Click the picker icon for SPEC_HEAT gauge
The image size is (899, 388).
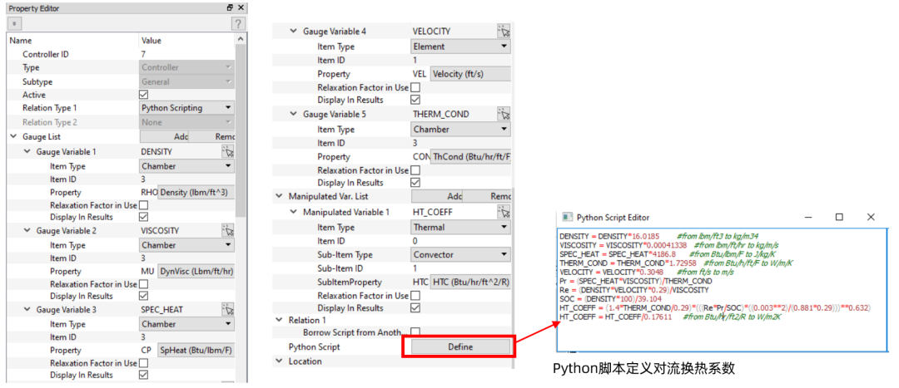228,310
